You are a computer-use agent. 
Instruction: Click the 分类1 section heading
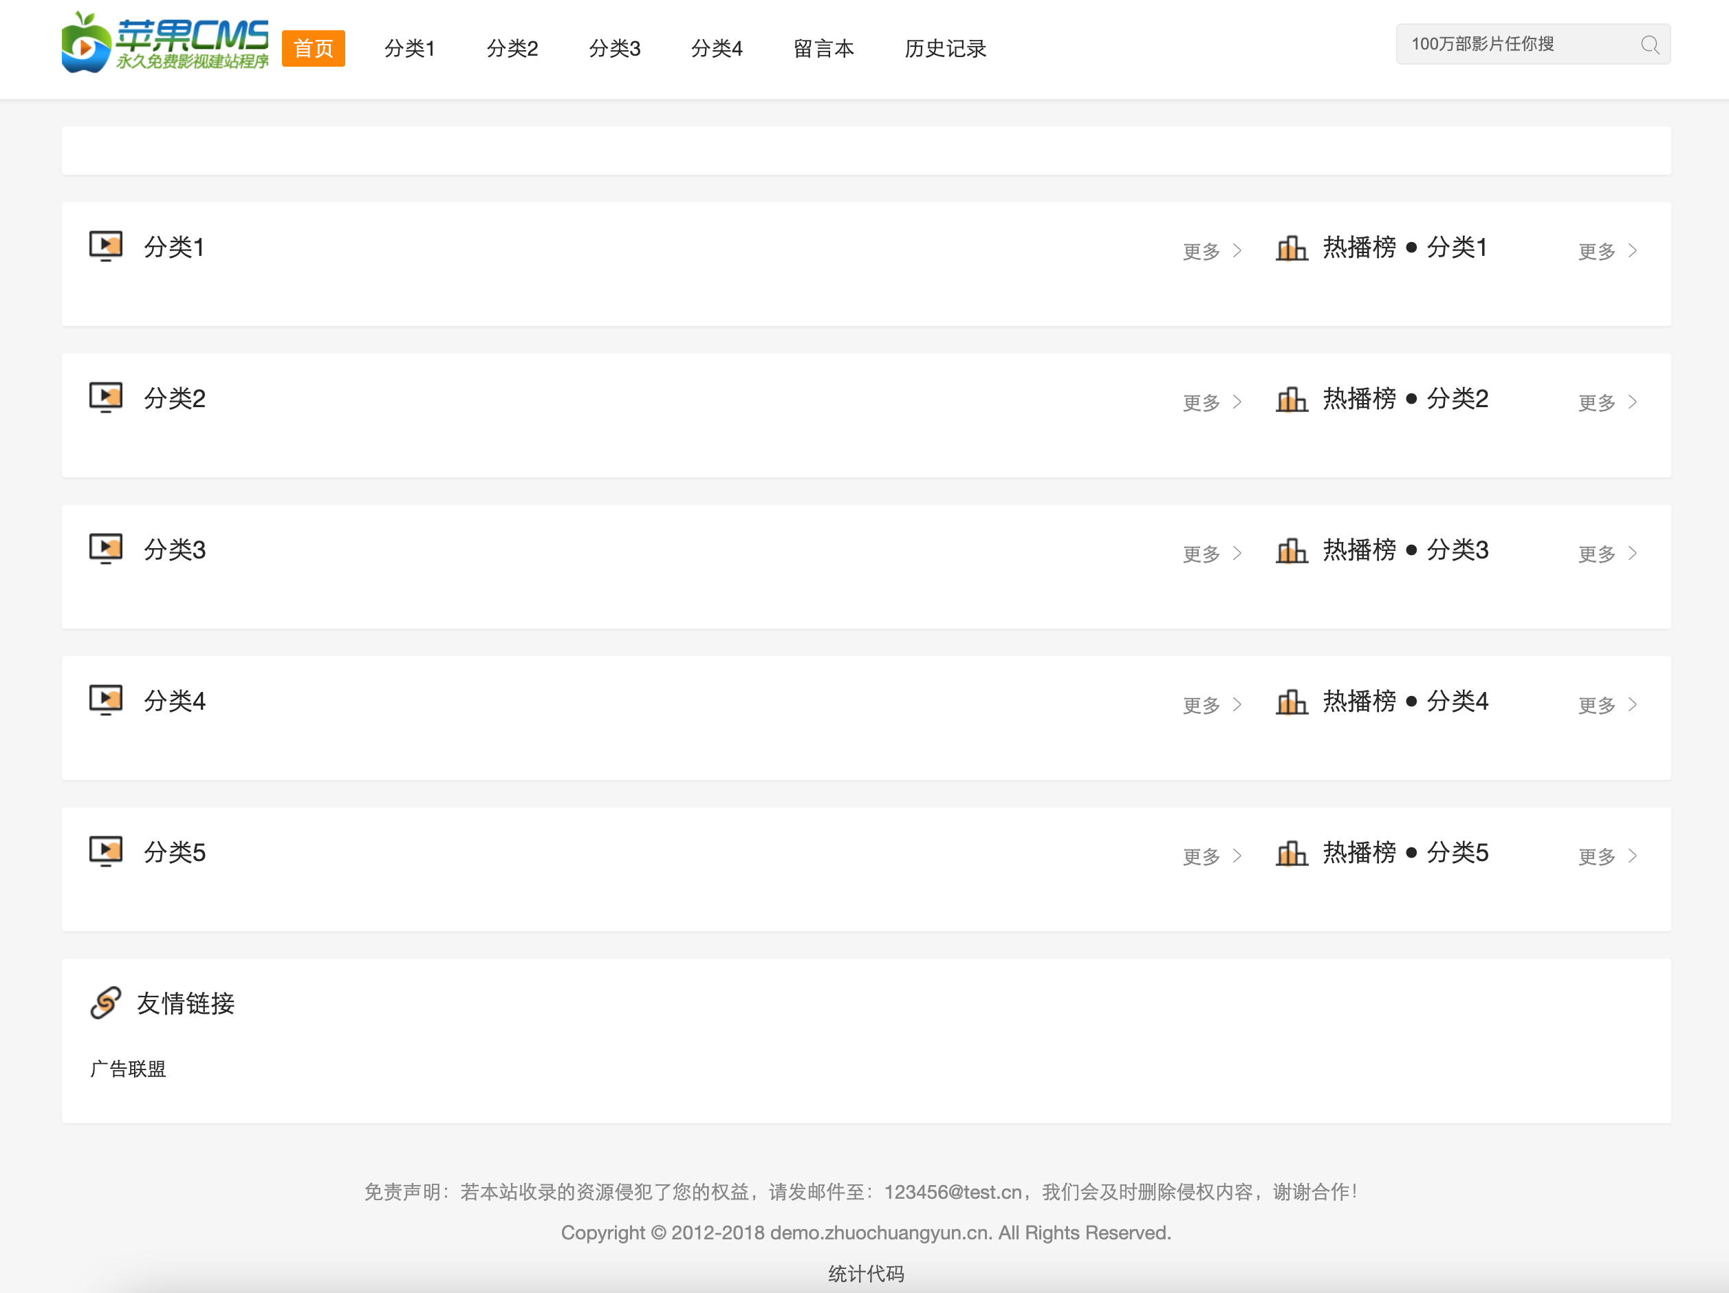174,247
